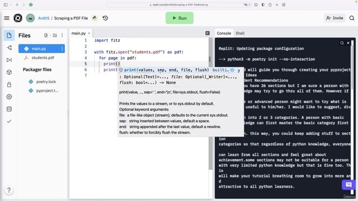358x201 pixels.
Task: Invite collaborators with Invite button
Action: pyautogui.click(x=335, y=18)
